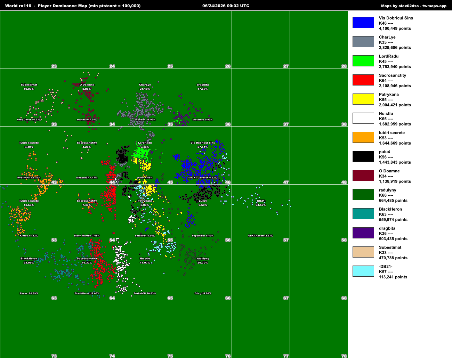Click the "BlackHeron 12.68%" map label
The image size is (452, 358).
click(x=87, y=293)
